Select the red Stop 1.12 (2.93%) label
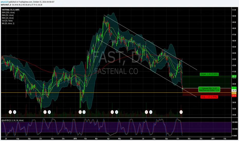 click(x=209, y=97)
